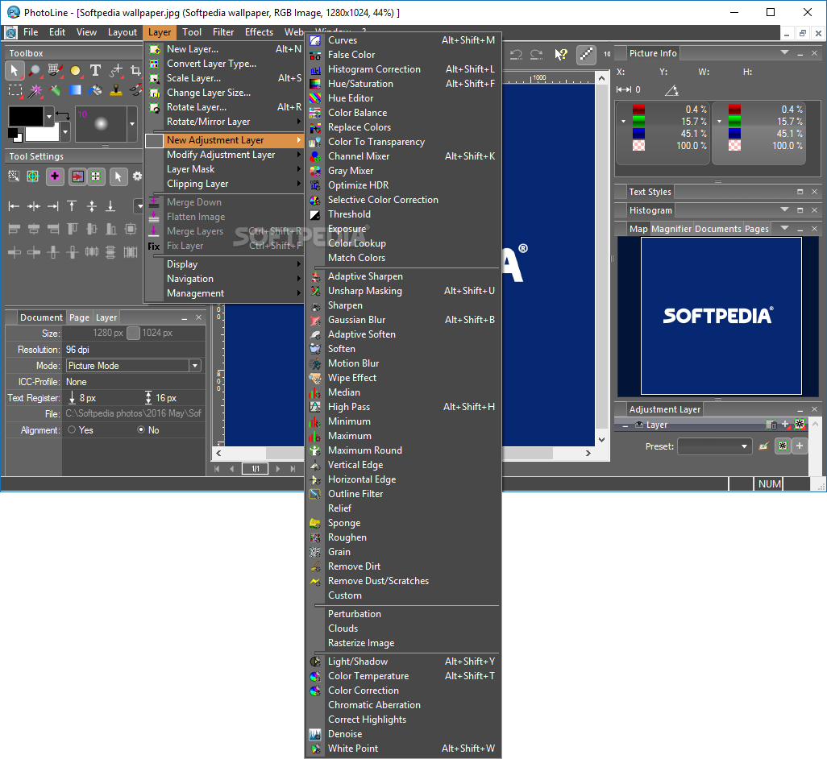Open Layer Mask submenu entry

[x=225, y=169]
